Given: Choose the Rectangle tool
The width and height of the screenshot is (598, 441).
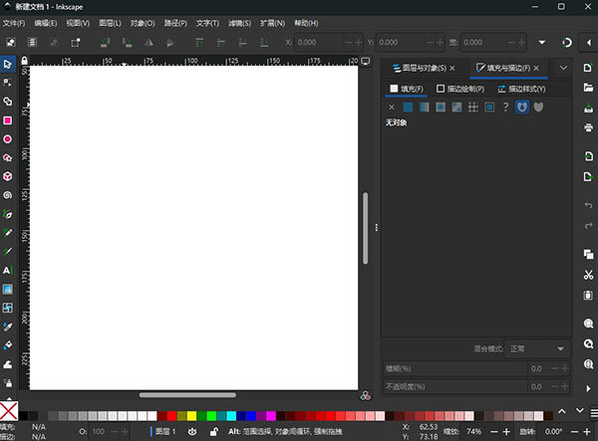Looking at the screenshot, I should pyautogui.click(x=8, y=120).
